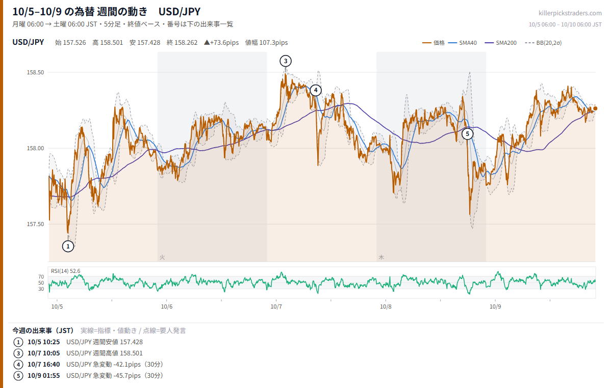The width and height of the screenshot is (612, 388).
Task: Click chart marker 3 at weekly high
Action: tap(286, 61)
